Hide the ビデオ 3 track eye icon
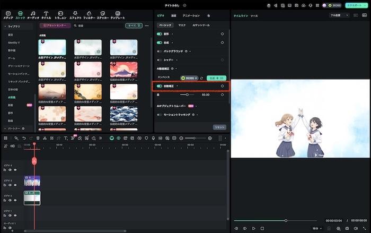 15,185
